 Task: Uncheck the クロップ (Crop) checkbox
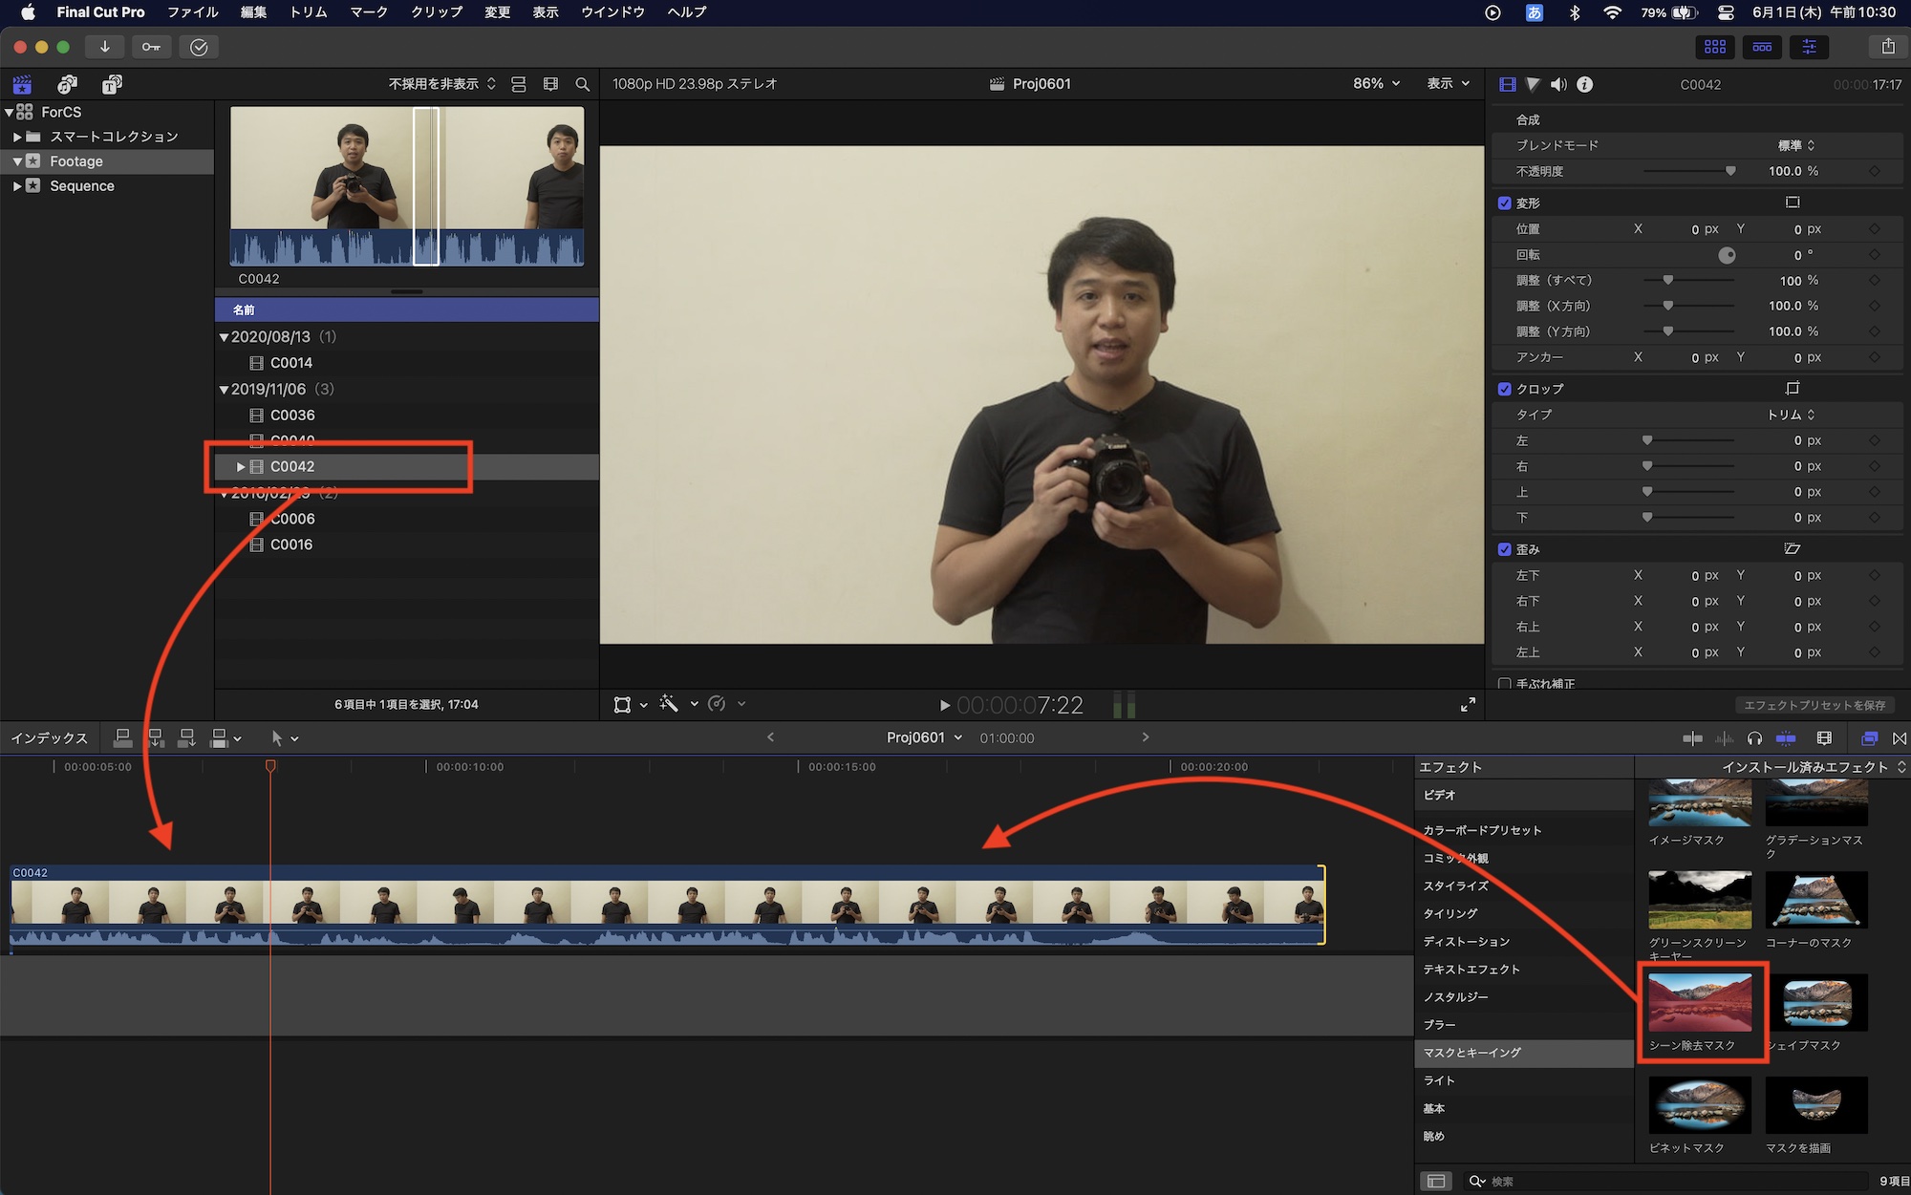pyautogui.click(x=1505, y=389)
